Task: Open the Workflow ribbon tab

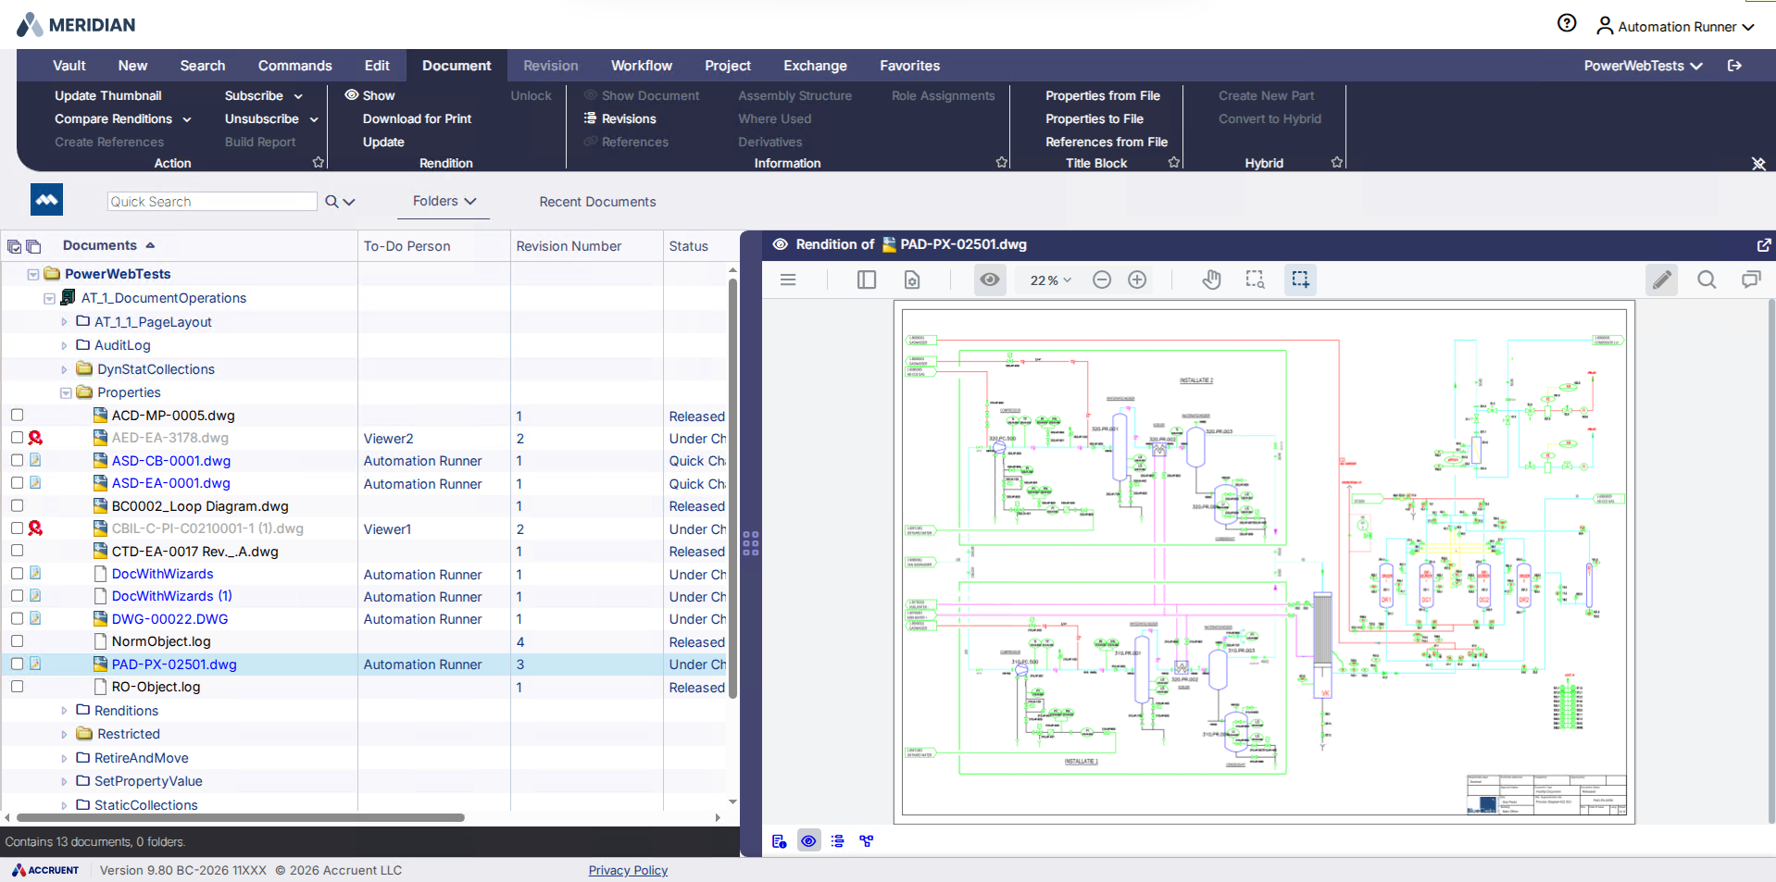Action: coord(641,66)
